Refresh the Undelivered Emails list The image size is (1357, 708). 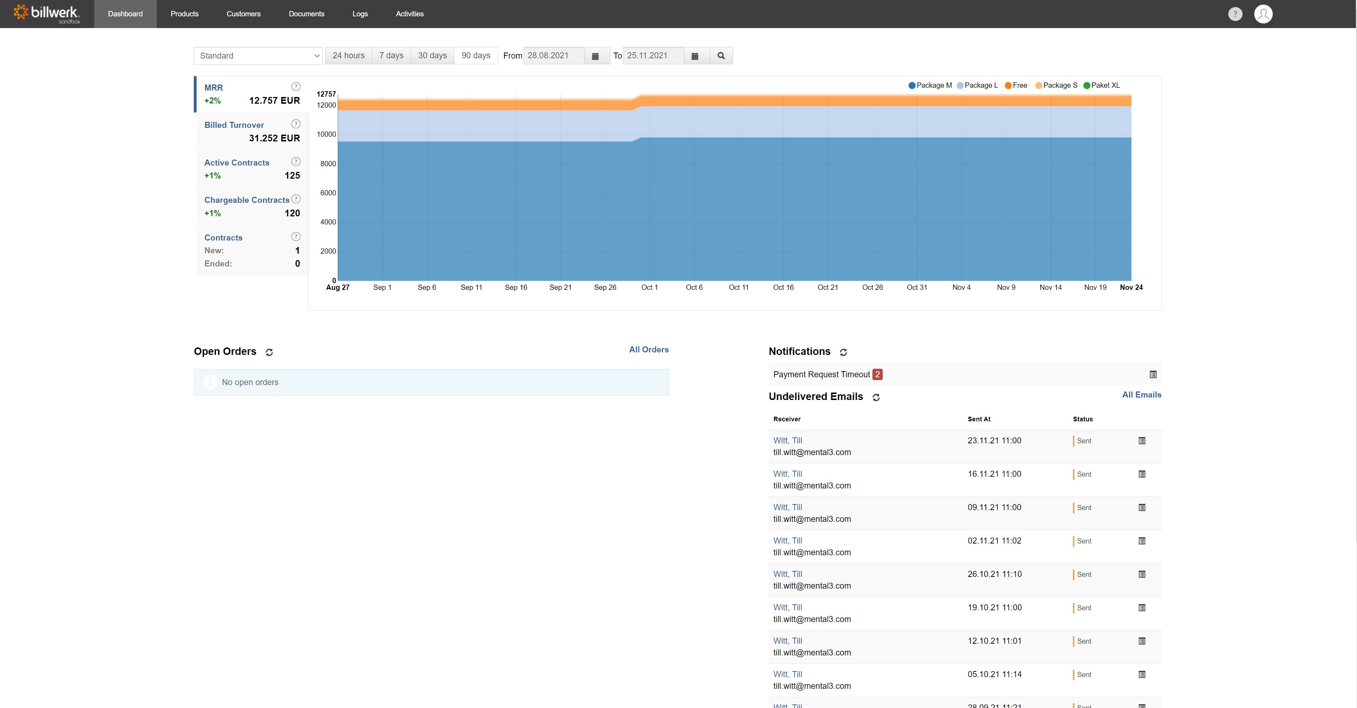(x=876, y=398)
